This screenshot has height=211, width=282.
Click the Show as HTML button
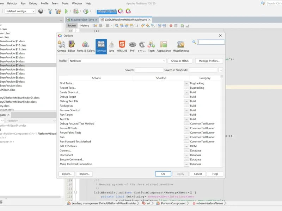click(180, 61)
